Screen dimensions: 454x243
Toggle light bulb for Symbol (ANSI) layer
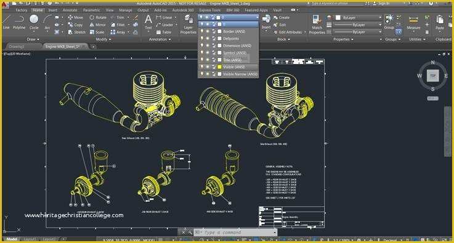coord(202,53)
